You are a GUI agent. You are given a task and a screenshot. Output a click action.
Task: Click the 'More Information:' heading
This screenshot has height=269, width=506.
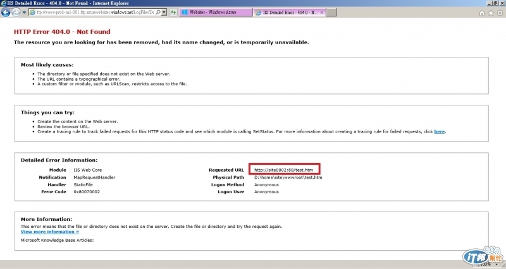46,219
